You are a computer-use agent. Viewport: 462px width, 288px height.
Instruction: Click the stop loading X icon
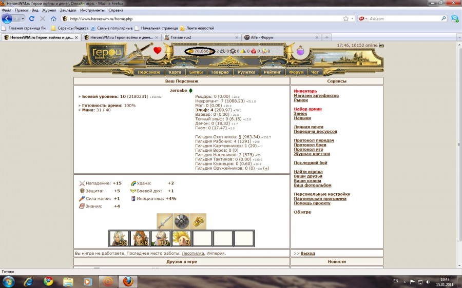click(x=43, y=18)
